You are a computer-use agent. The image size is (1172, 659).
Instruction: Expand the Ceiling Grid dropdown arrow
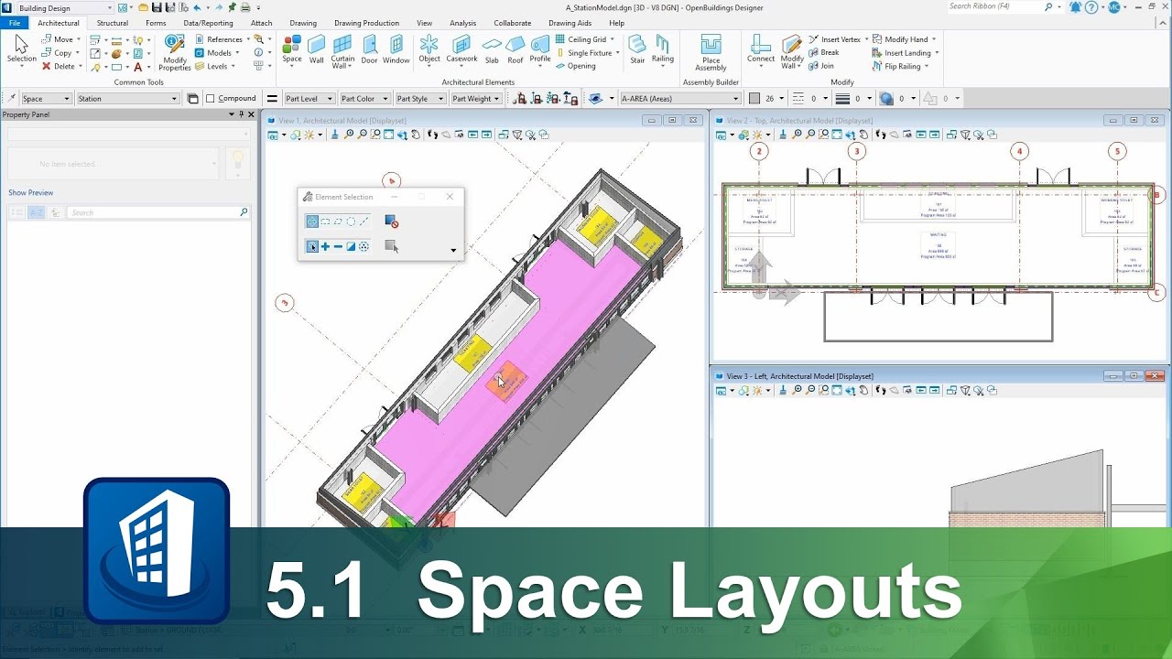click(613, 39)
